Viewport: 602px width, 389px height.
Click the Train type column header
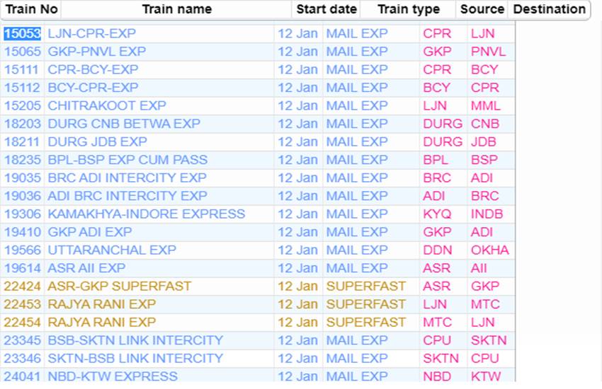pyautogui.click(x=408, y=9)
